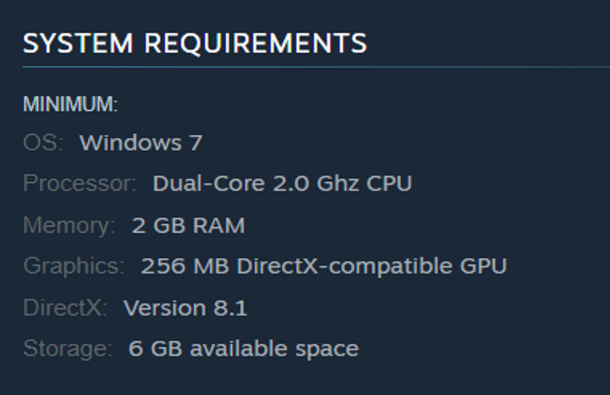Select the 2 GB RAM value

(188, 225)
